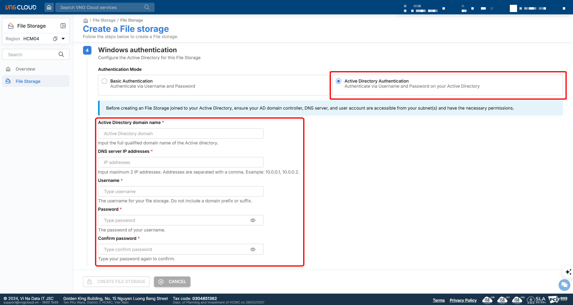The height and width of the screenshot is (305, 573).
Task: Click the home icon in top bar
Action: [49, 7]
